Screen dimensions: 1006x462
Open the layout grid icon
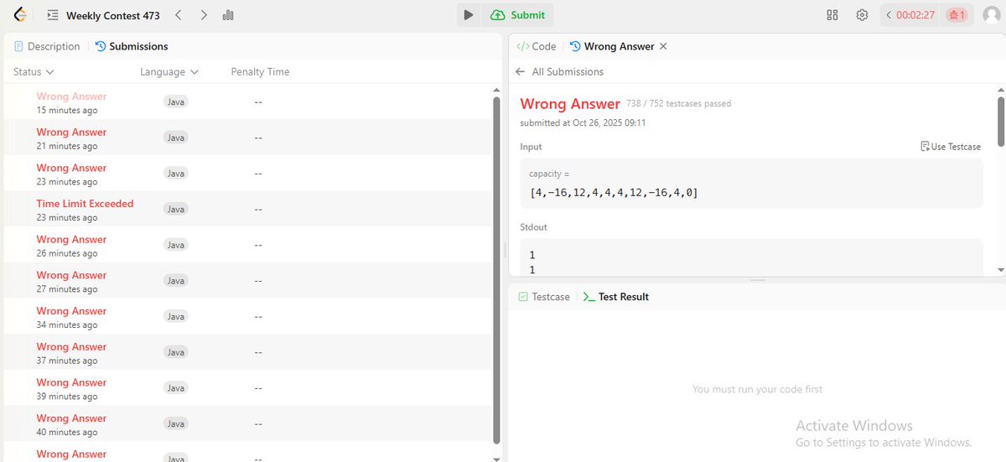coord(832,15)
